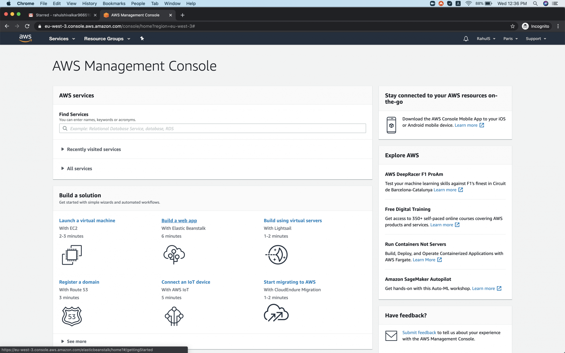Click the Elastic Beanstalk web app icon
This screenshot has height=353, width=565.
(174, 254)
